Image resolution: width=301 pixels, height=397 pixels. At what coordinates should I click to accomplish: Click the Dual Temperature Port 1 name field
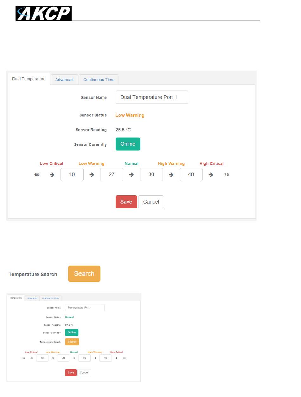(x=152, y=97)
